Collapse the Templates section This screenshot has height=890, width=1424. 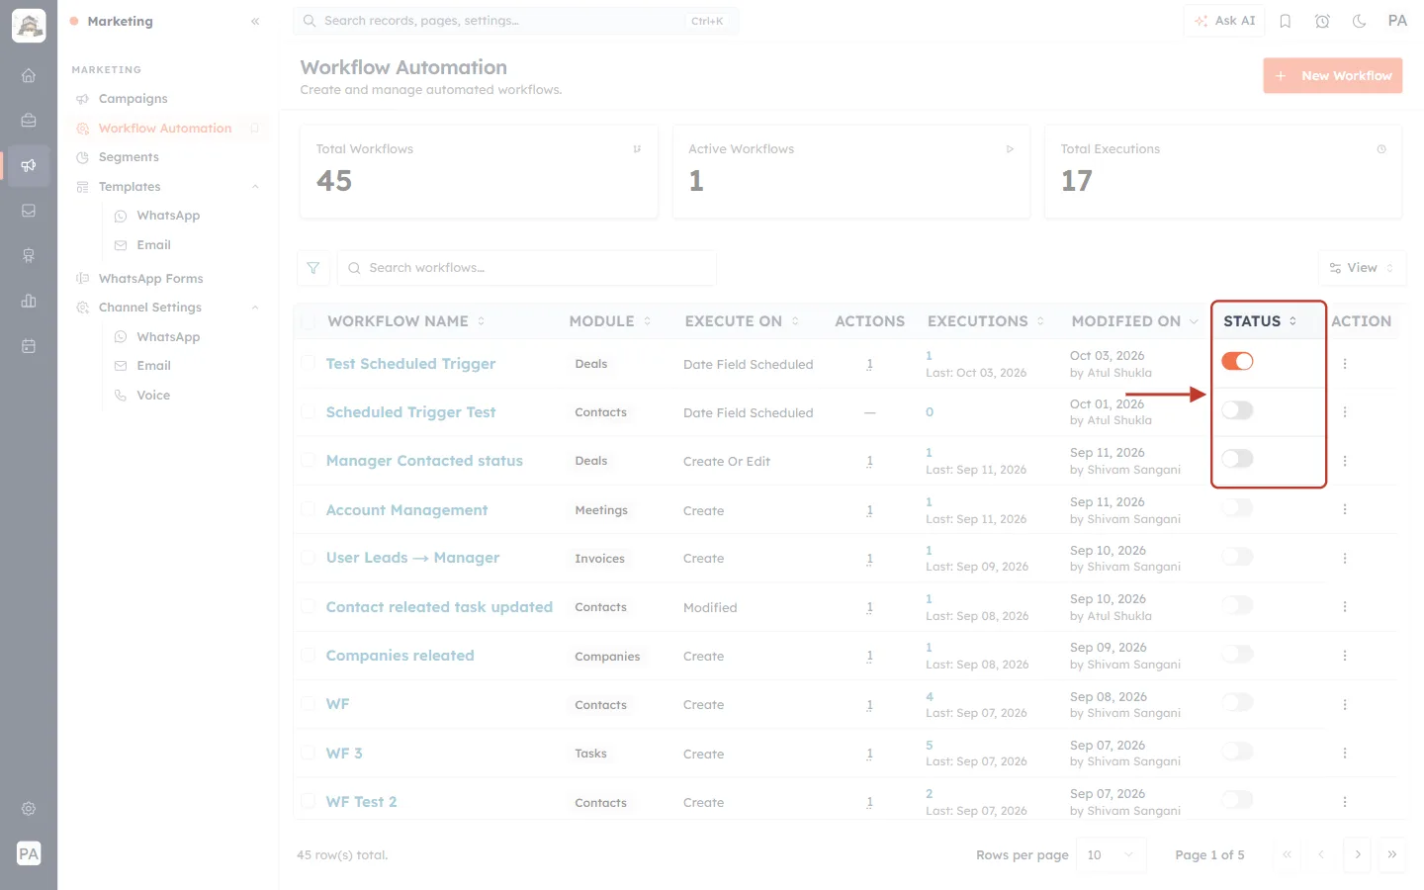[x=255, y=187]
